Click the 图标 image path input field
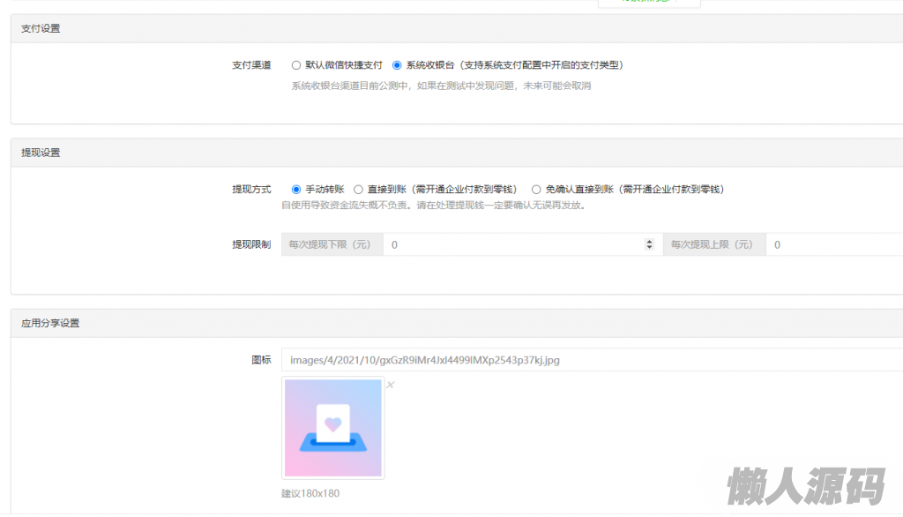This screenshot has width=903, height=517. click(591, 360)
